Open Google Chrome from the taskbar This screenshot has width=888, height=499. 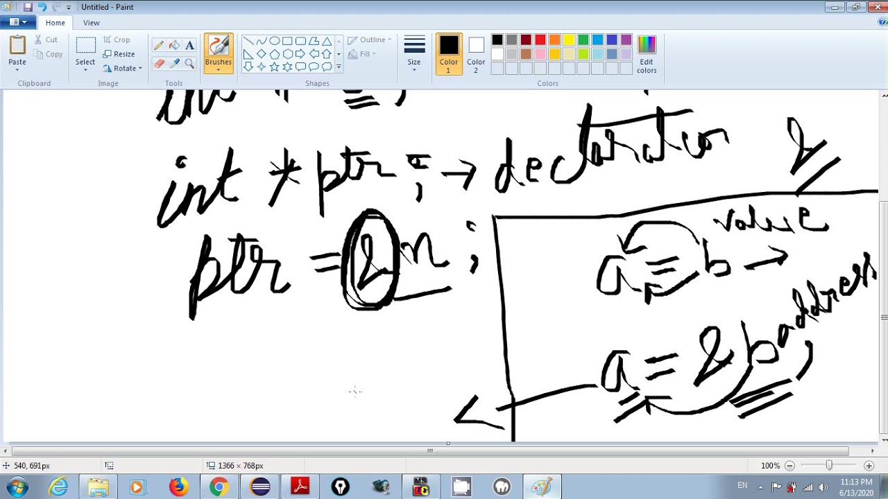[219, 487]
